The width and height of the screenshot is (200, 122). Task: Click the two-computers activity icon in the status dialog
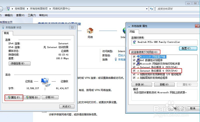(x=45, y=82)
